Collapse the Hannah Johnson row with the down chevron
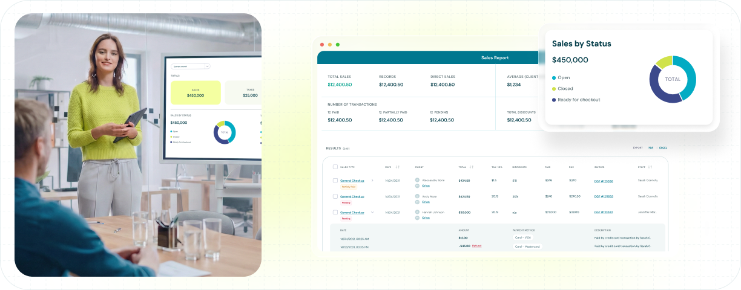Screen dimensions: 741x290 tap(372, 212)
